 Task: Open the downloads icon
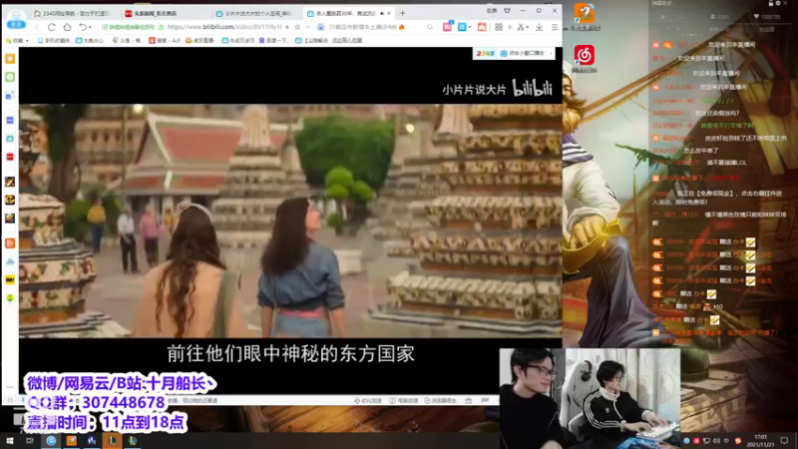coord(539,27)
